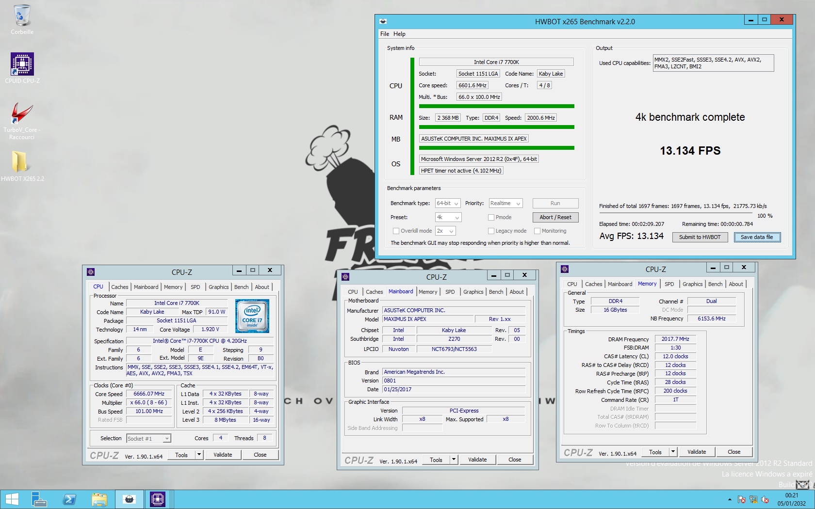815x509 pixels.
Task: Expand Tools arrow in Memory CPU-Z window
Action: (x=673, y=452)
